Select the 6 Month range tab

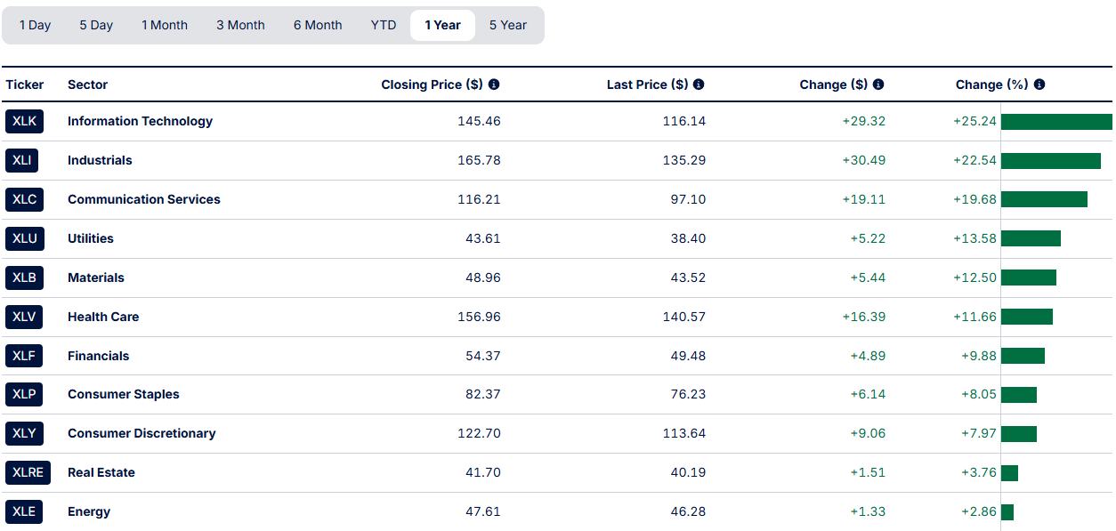[x=318, y=25]
